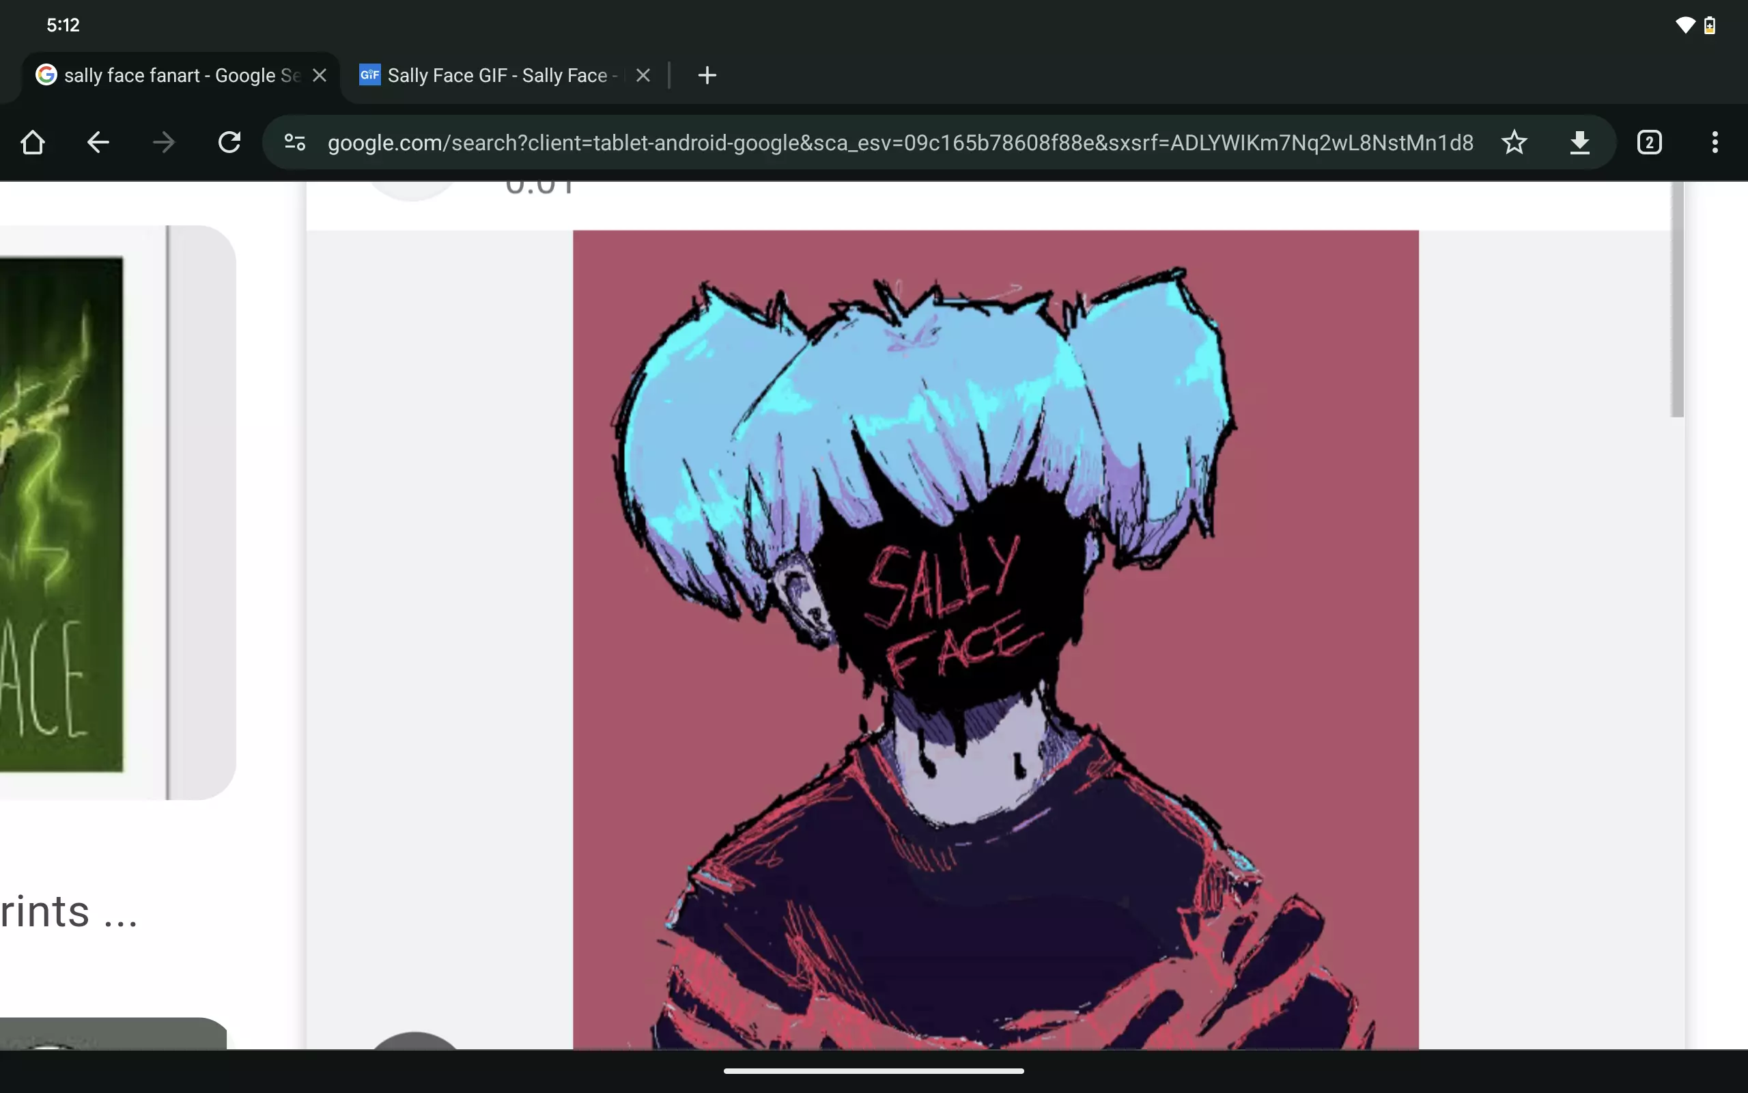The image size is (1748, 1093).
Task: Reload the page with refresh icon
Action: 229,142
